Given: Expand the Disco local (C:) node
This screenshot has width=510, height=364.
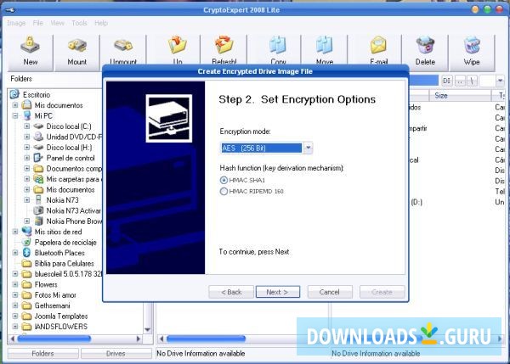Looking at the screenshot, I should tap(27, 126).
